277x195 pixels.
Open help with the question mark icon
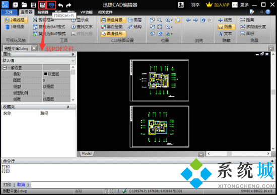point(268,12)
